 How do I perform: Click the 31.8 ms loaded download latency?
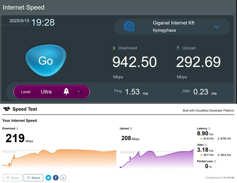point(207,138)
